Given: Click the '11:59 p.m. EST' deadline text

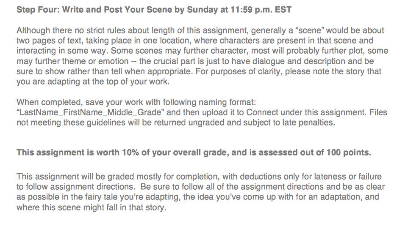Looking at the screenshot, I should [x=261, y=10].
